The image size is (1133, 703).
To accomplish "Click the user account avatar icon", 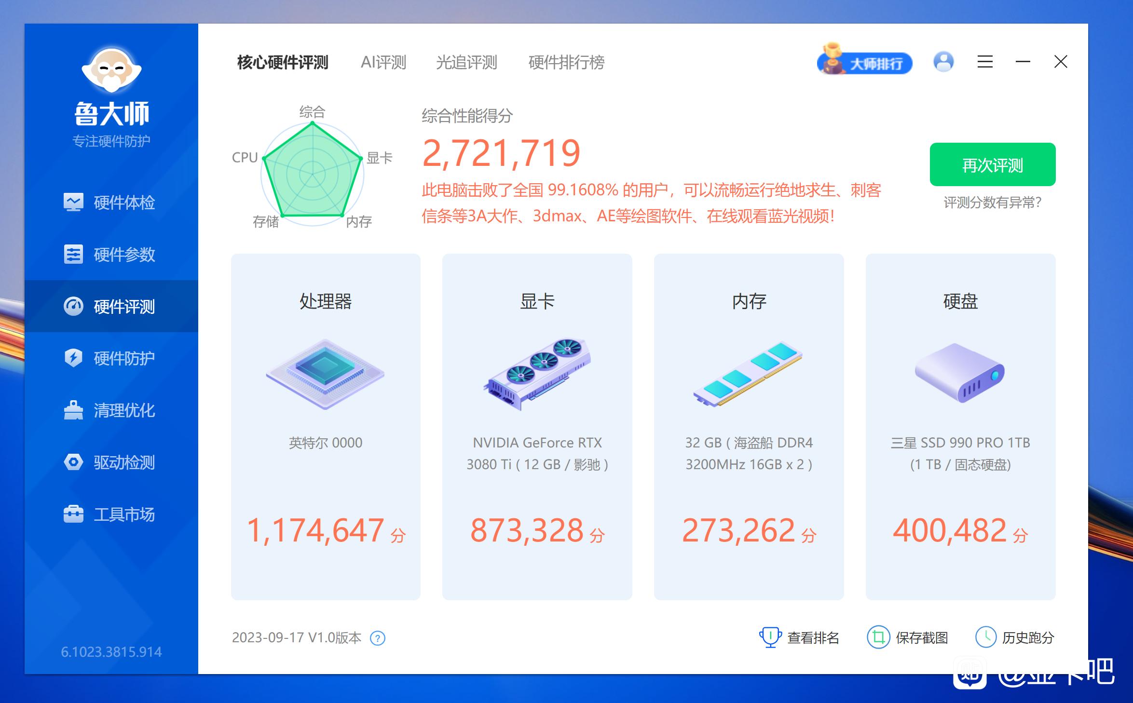I will [x=943, y=62].
